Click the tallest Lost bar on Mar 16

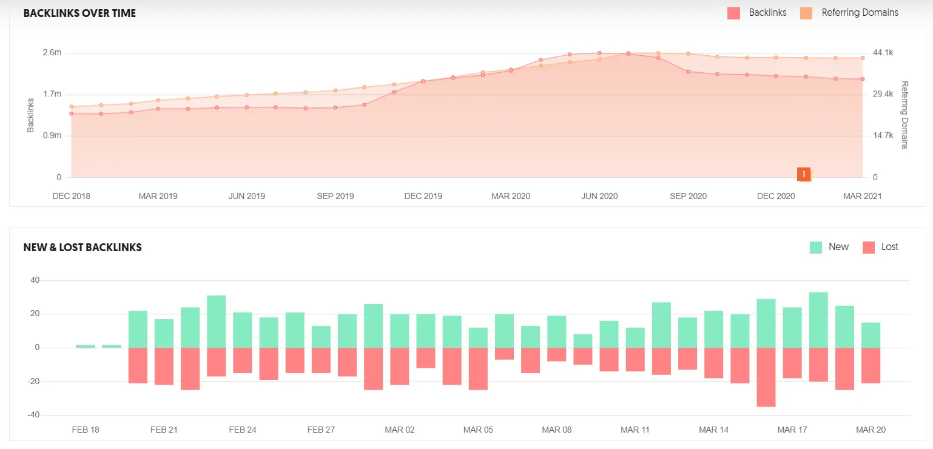pyautogui.click(x=766, y=377)
